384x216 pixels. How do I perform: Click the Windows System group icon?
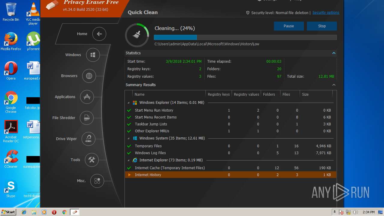pos(135,138)
